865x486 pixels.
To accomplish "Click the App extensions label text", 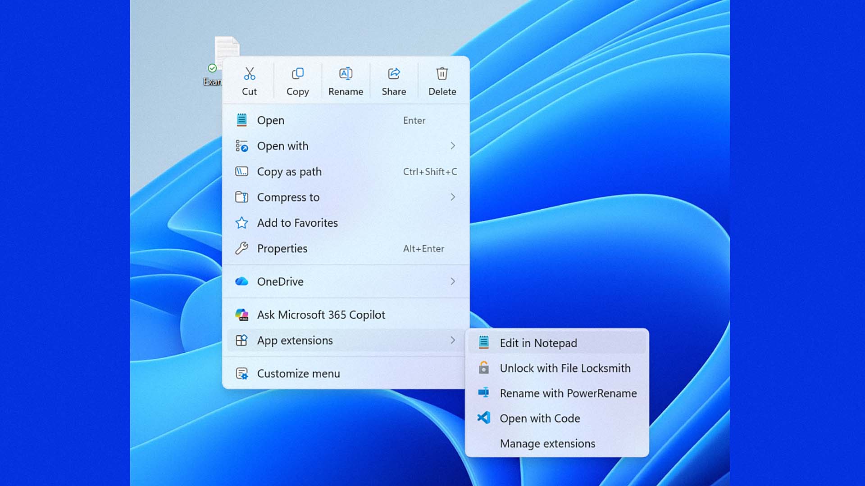I will [x=295, y=340].
